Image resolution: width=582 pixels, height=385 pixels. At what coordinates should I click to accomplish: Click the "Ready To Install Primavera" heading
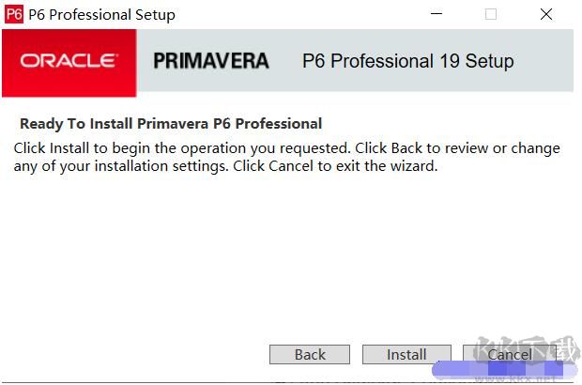coord(170,123)
